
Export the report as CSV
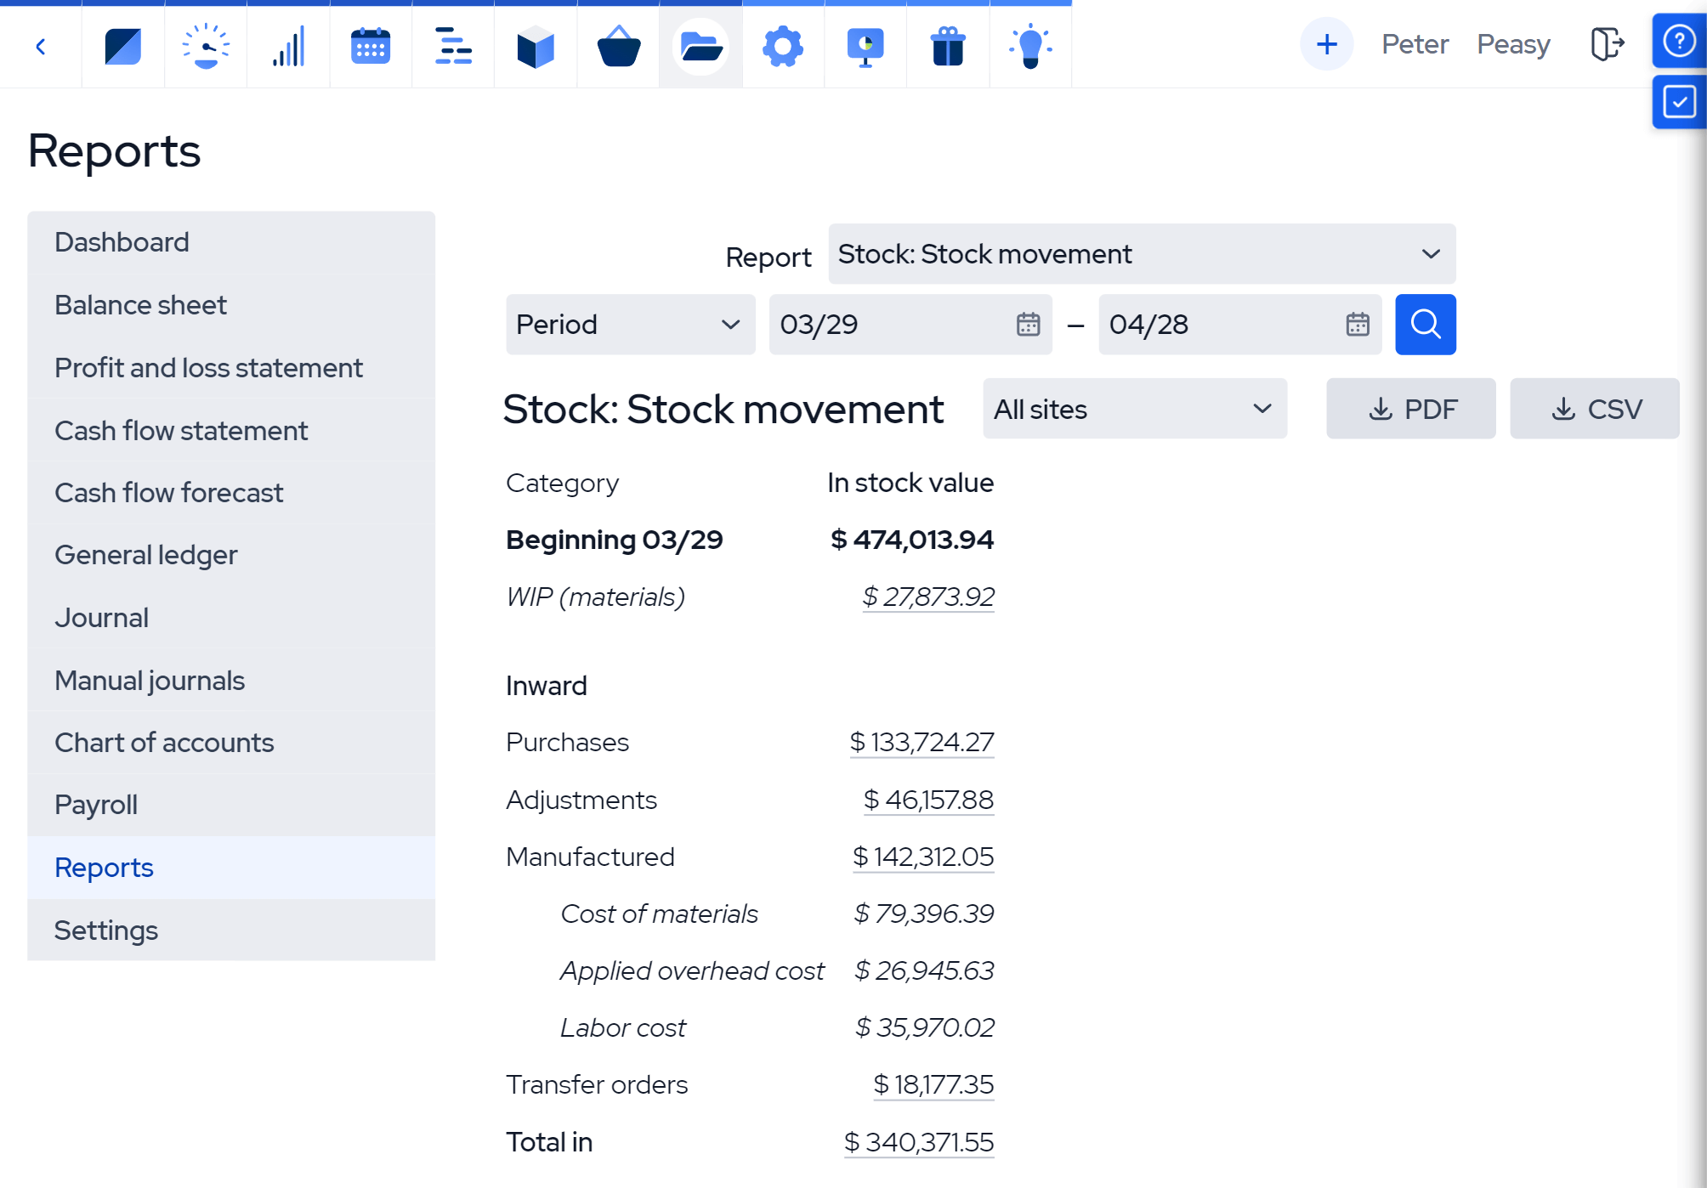pos(1594,409)
